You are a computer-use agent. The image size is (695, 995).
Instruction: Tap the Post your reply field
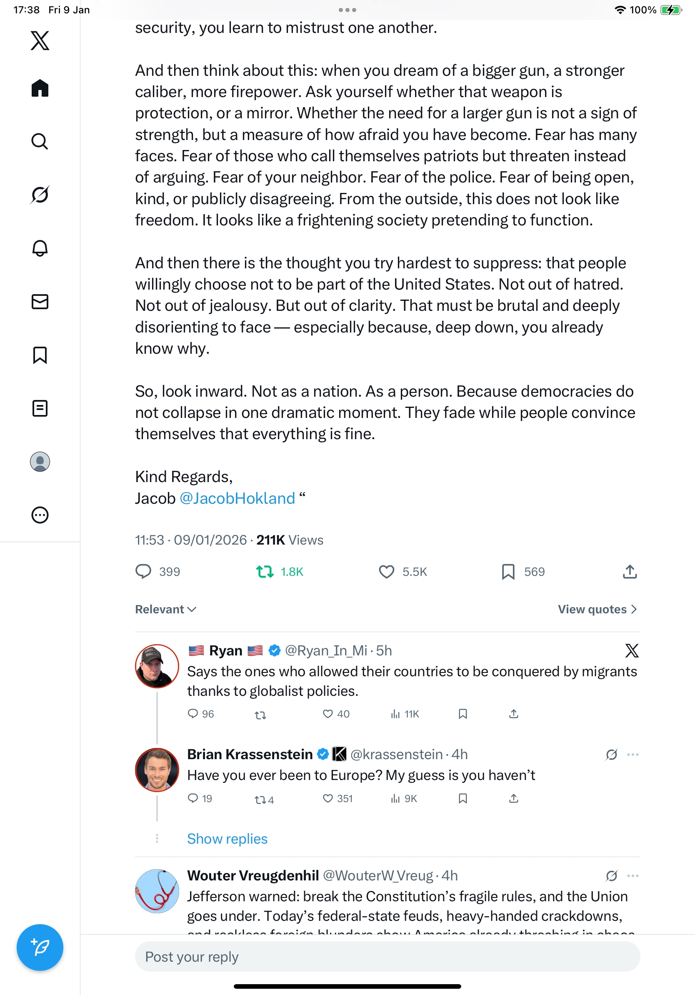click(387, 956)
